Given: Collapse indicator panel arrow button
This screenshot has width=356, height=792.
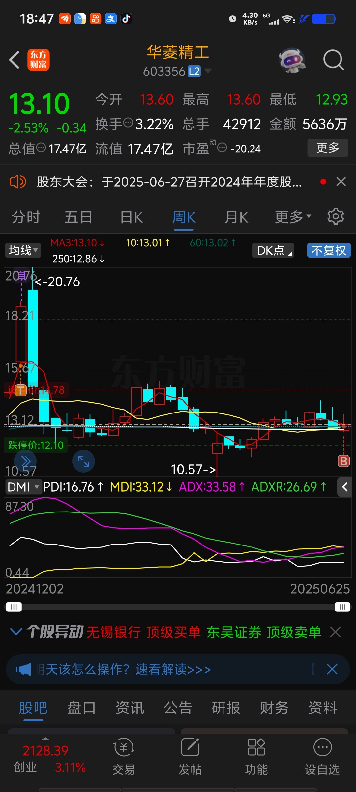Looking at the screenshot, I should (x=345, y=487).
